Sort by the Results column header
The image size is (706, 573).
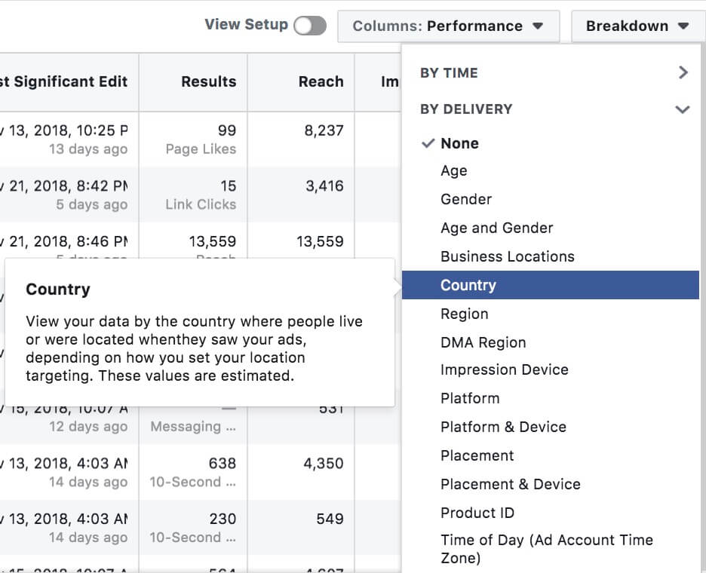point(208,81)
